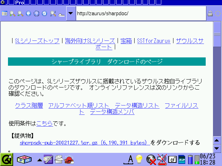Click the SD card tray icon

pyautogui.click(x=182, y=159)
